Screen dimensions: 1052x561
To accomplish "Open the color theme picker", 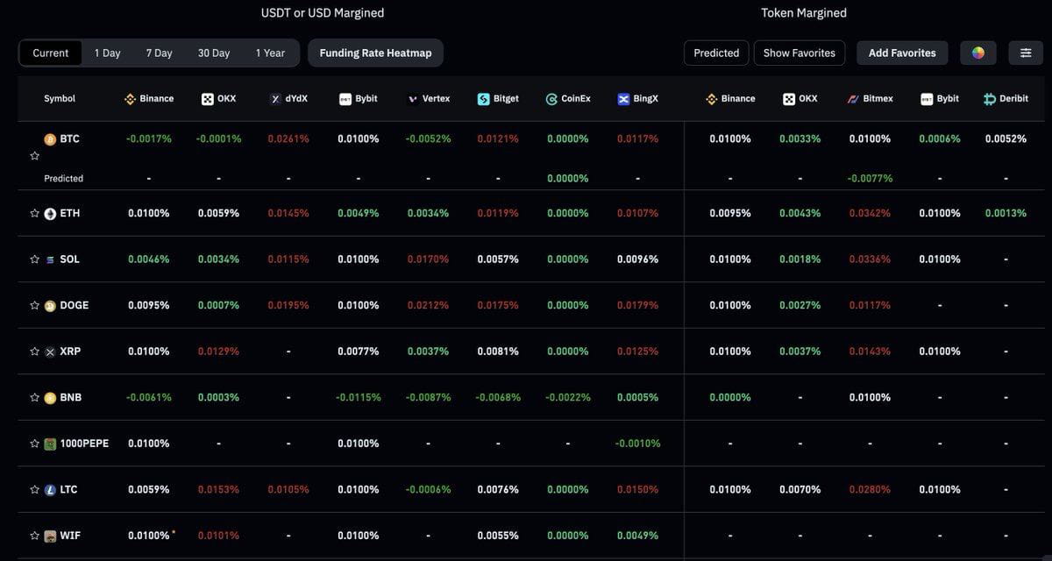I will pos(977,53).
